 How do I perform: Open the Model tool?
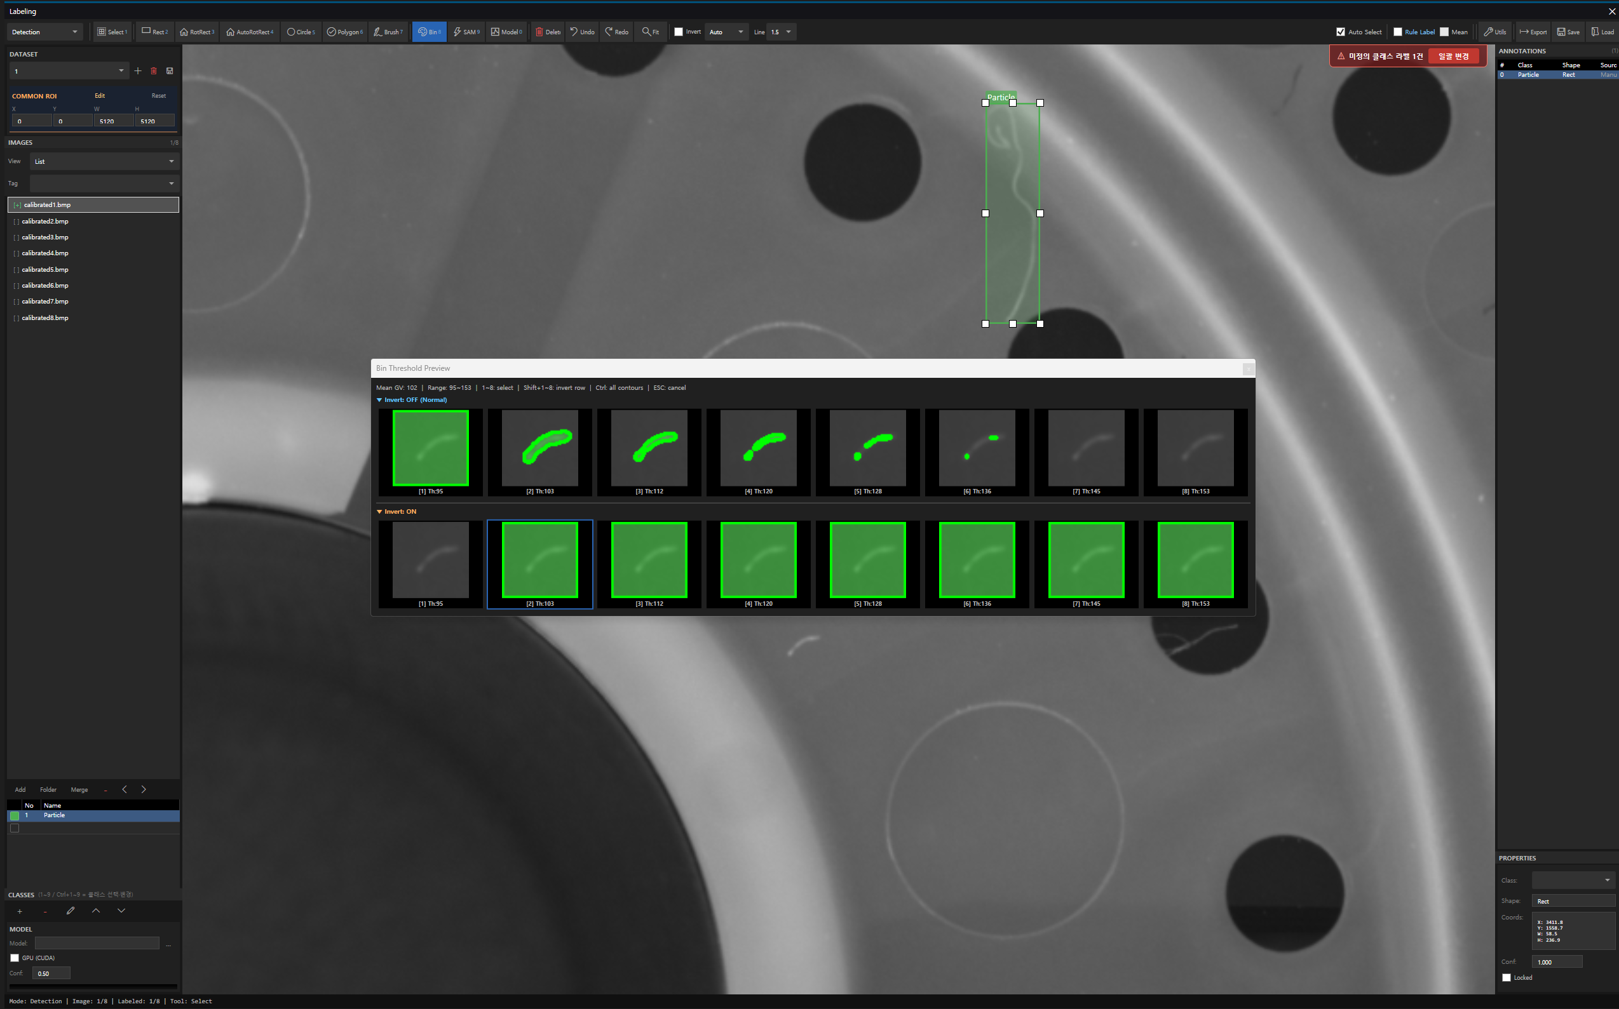[506, 32]
